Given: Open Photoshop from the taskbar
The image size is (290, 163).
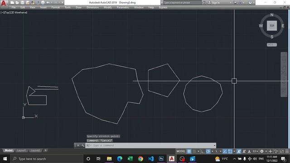Looking at the screenshot, I should pos(161,159).
